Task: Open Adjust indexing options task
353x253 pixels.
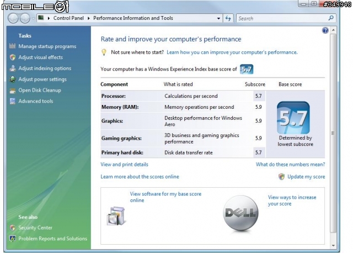Action: [45, 68]
